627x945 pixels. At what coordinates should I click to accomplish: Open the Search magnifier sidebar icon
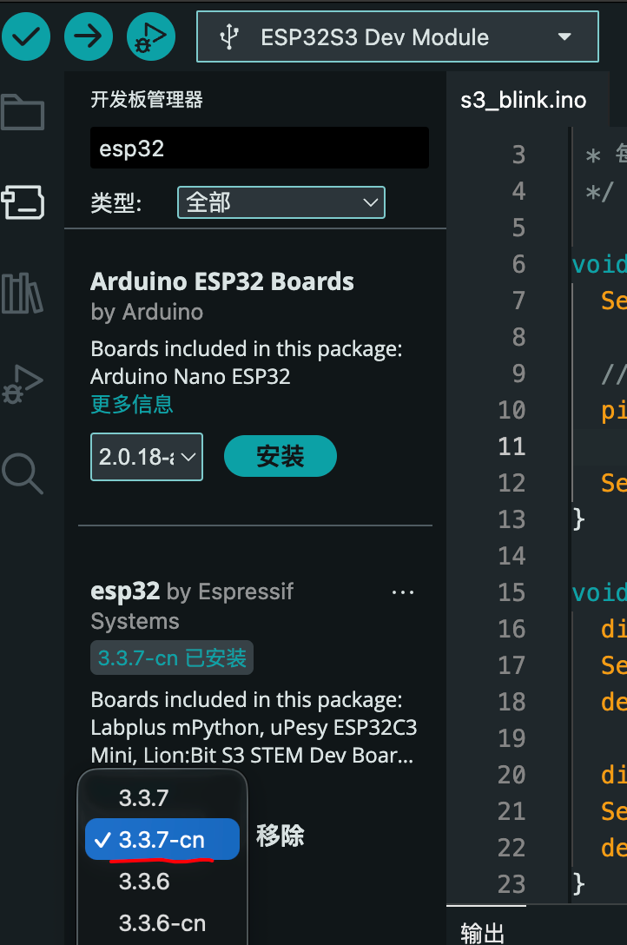pos(23,473)
